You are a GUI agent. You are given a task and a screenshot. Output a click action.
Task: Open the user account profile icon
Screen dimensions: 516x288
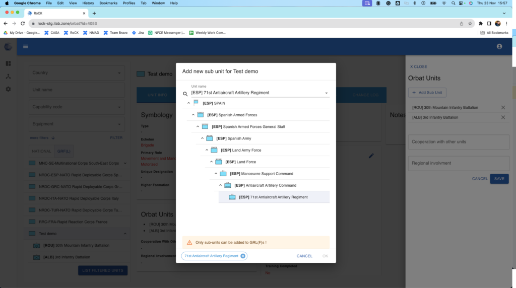click(x=499, y=46)
